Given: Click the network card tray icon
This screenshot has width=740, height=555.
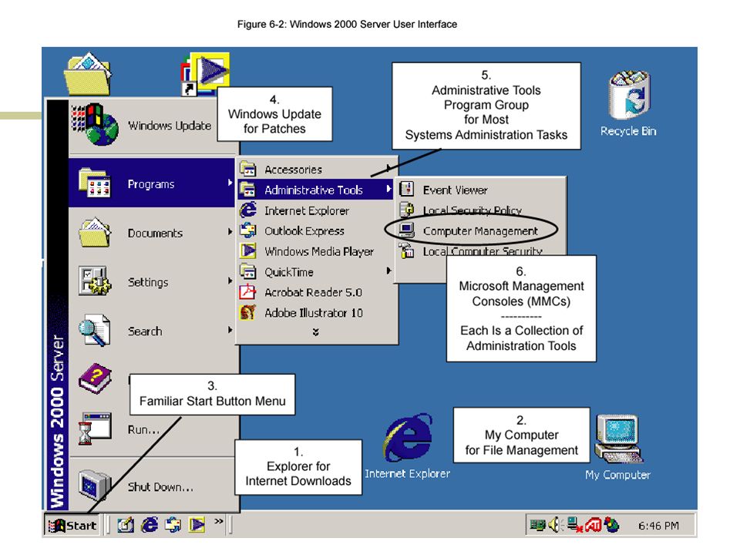Looking at the screenshot, I should pos(537,524).
